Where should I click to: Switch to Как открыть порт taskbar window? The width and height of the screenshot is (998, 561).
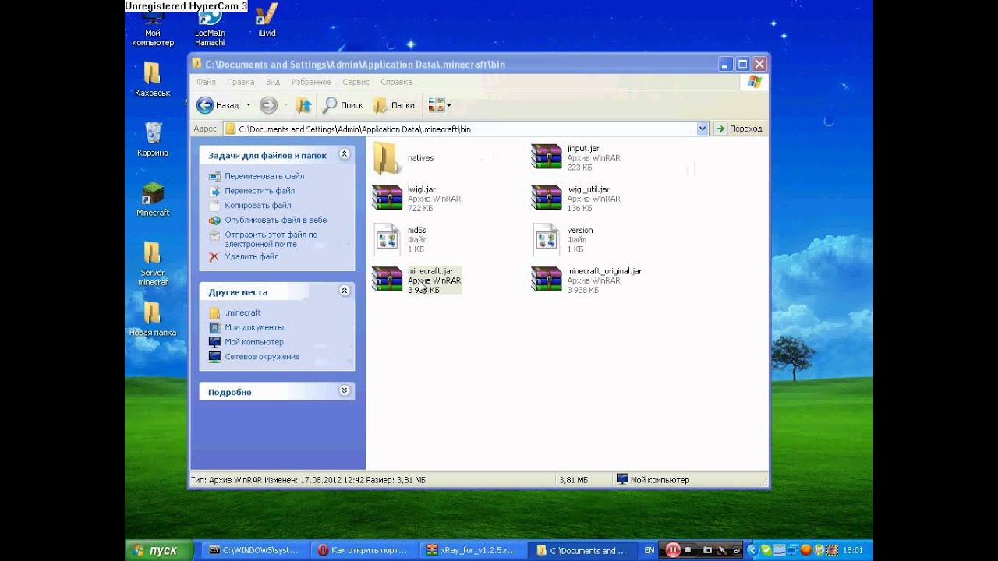(365, 550)
